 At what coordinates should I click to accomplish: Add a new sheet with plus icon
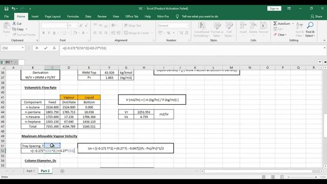pos(62,171)
